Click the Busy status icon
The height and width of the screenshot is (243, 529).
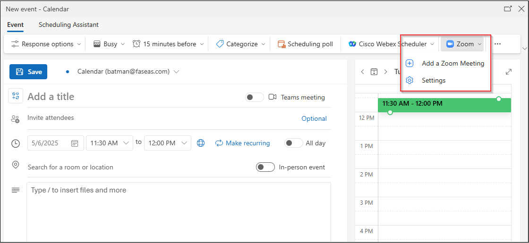pyautogui.click(x=97, y=44)
